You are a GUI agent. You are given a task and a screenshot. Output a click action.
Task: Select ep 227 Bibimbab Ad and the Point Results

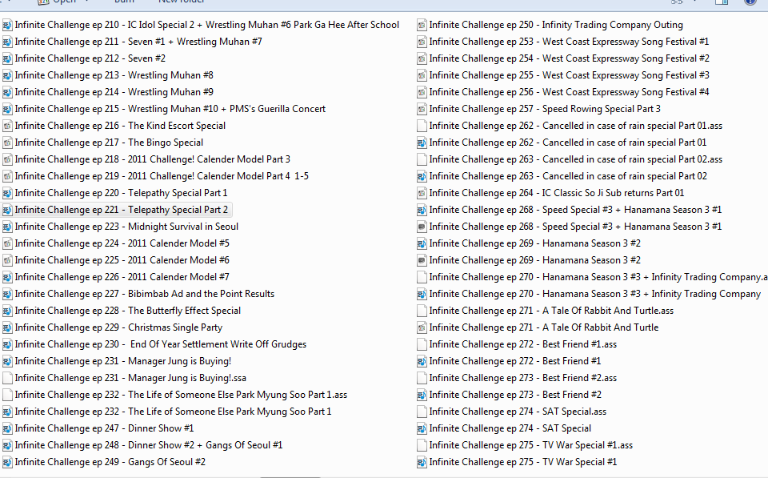point(144,294)
